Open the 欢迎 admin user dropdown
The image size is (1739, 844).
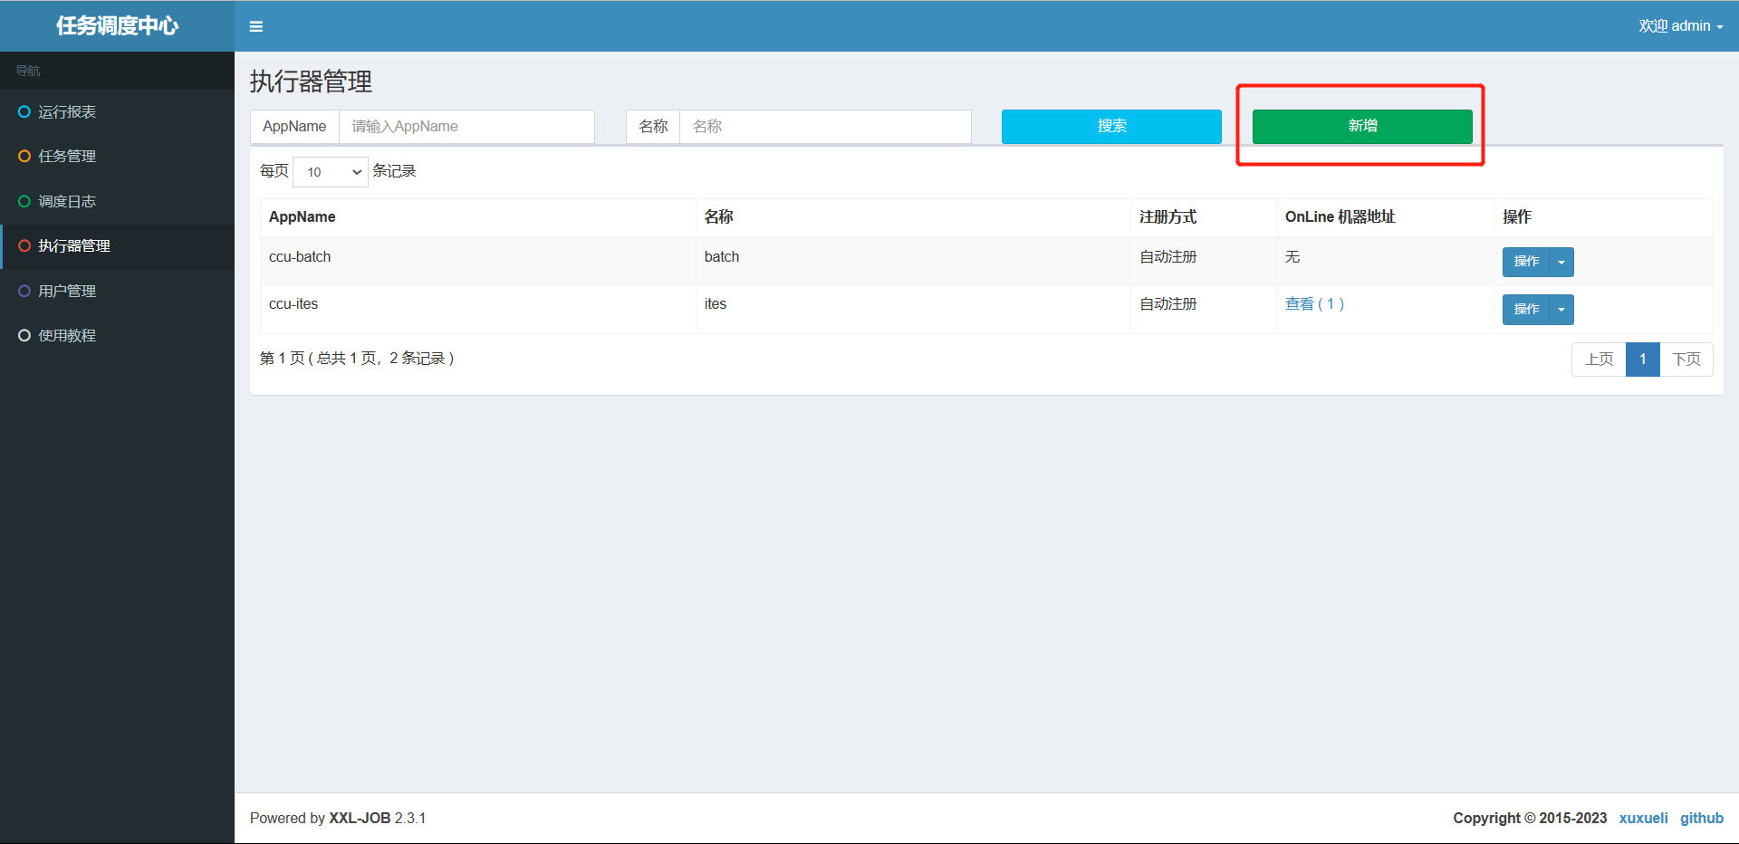coord(1680,26)
